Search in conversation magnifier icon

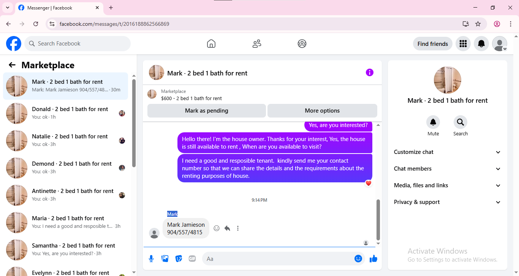pyautogui.click(x=460, y=122)
